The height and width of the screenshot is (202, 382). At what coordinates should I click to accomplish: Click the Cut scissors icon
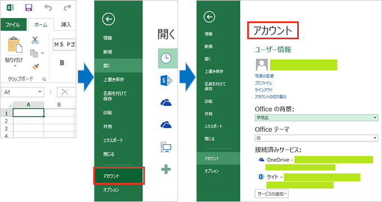[35, 40]
